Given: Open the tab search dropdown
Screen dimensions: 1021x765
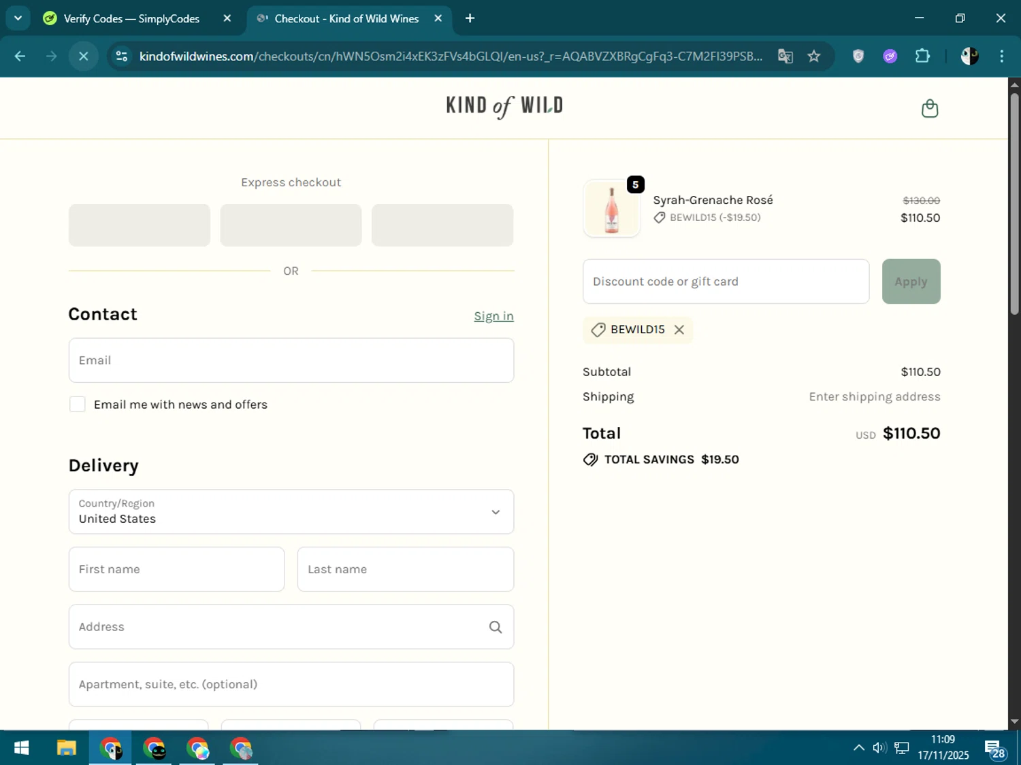Looking at the screenshot, I should click(x=18, y=18).
